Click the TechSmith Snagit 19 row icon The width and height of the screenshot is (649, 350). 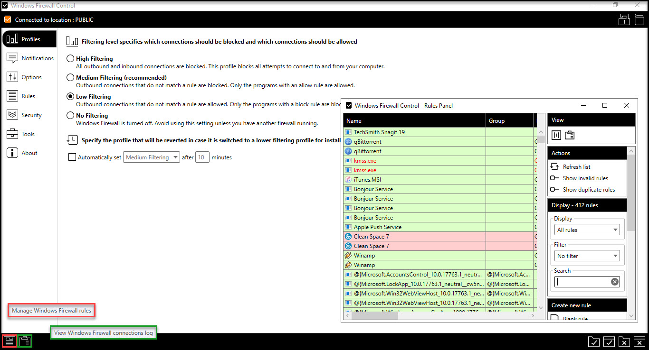(x=348, y=132)
